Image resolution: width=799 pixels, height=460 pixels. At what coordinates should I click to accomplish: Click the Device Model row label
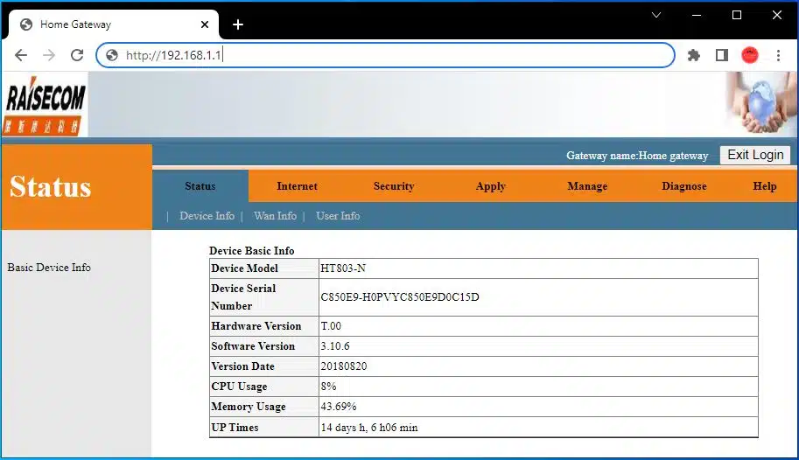(x=244, y=268)
